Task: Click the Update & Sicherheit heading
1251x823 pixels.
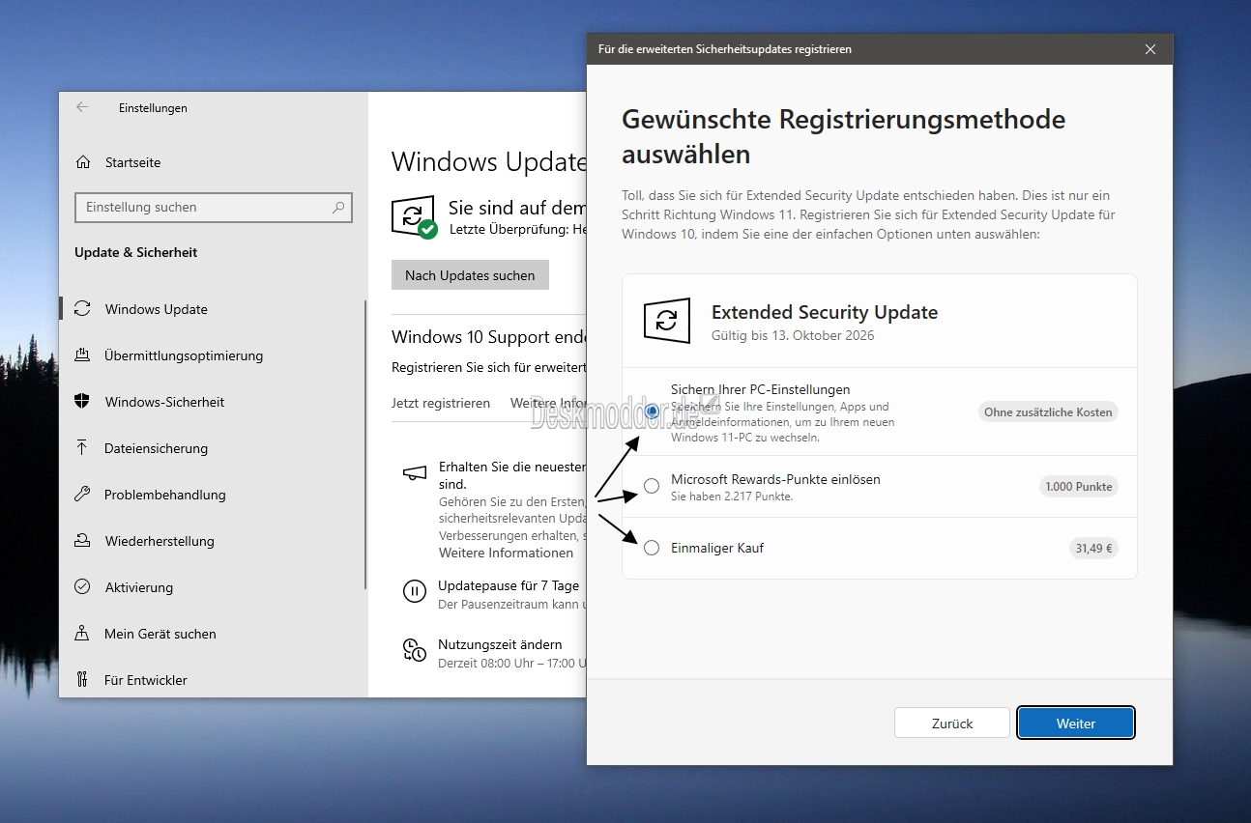Action: [x=135, y=252]
